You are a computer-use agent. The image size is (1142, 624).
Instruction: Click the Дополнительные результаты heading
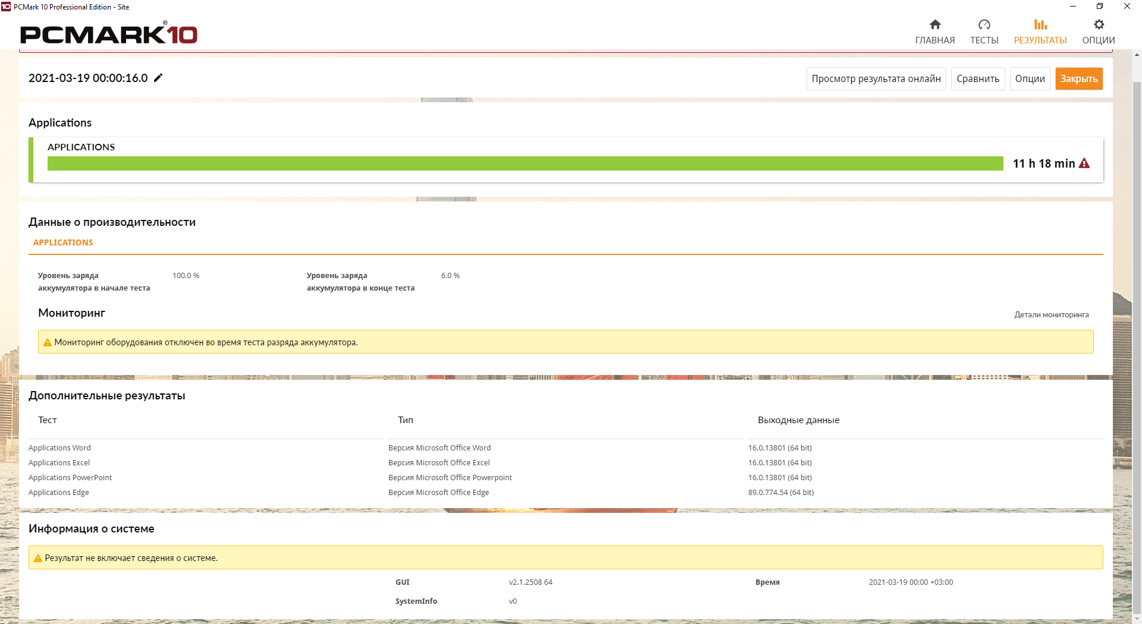107,395
